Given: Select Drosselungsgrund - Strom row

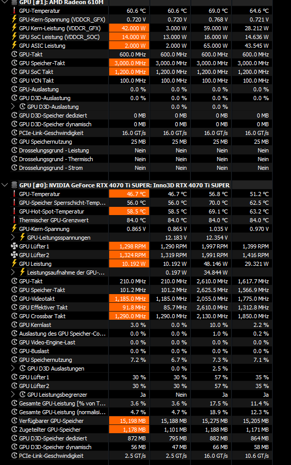Looking at the screenshot, I should click(x=141, y=168).
